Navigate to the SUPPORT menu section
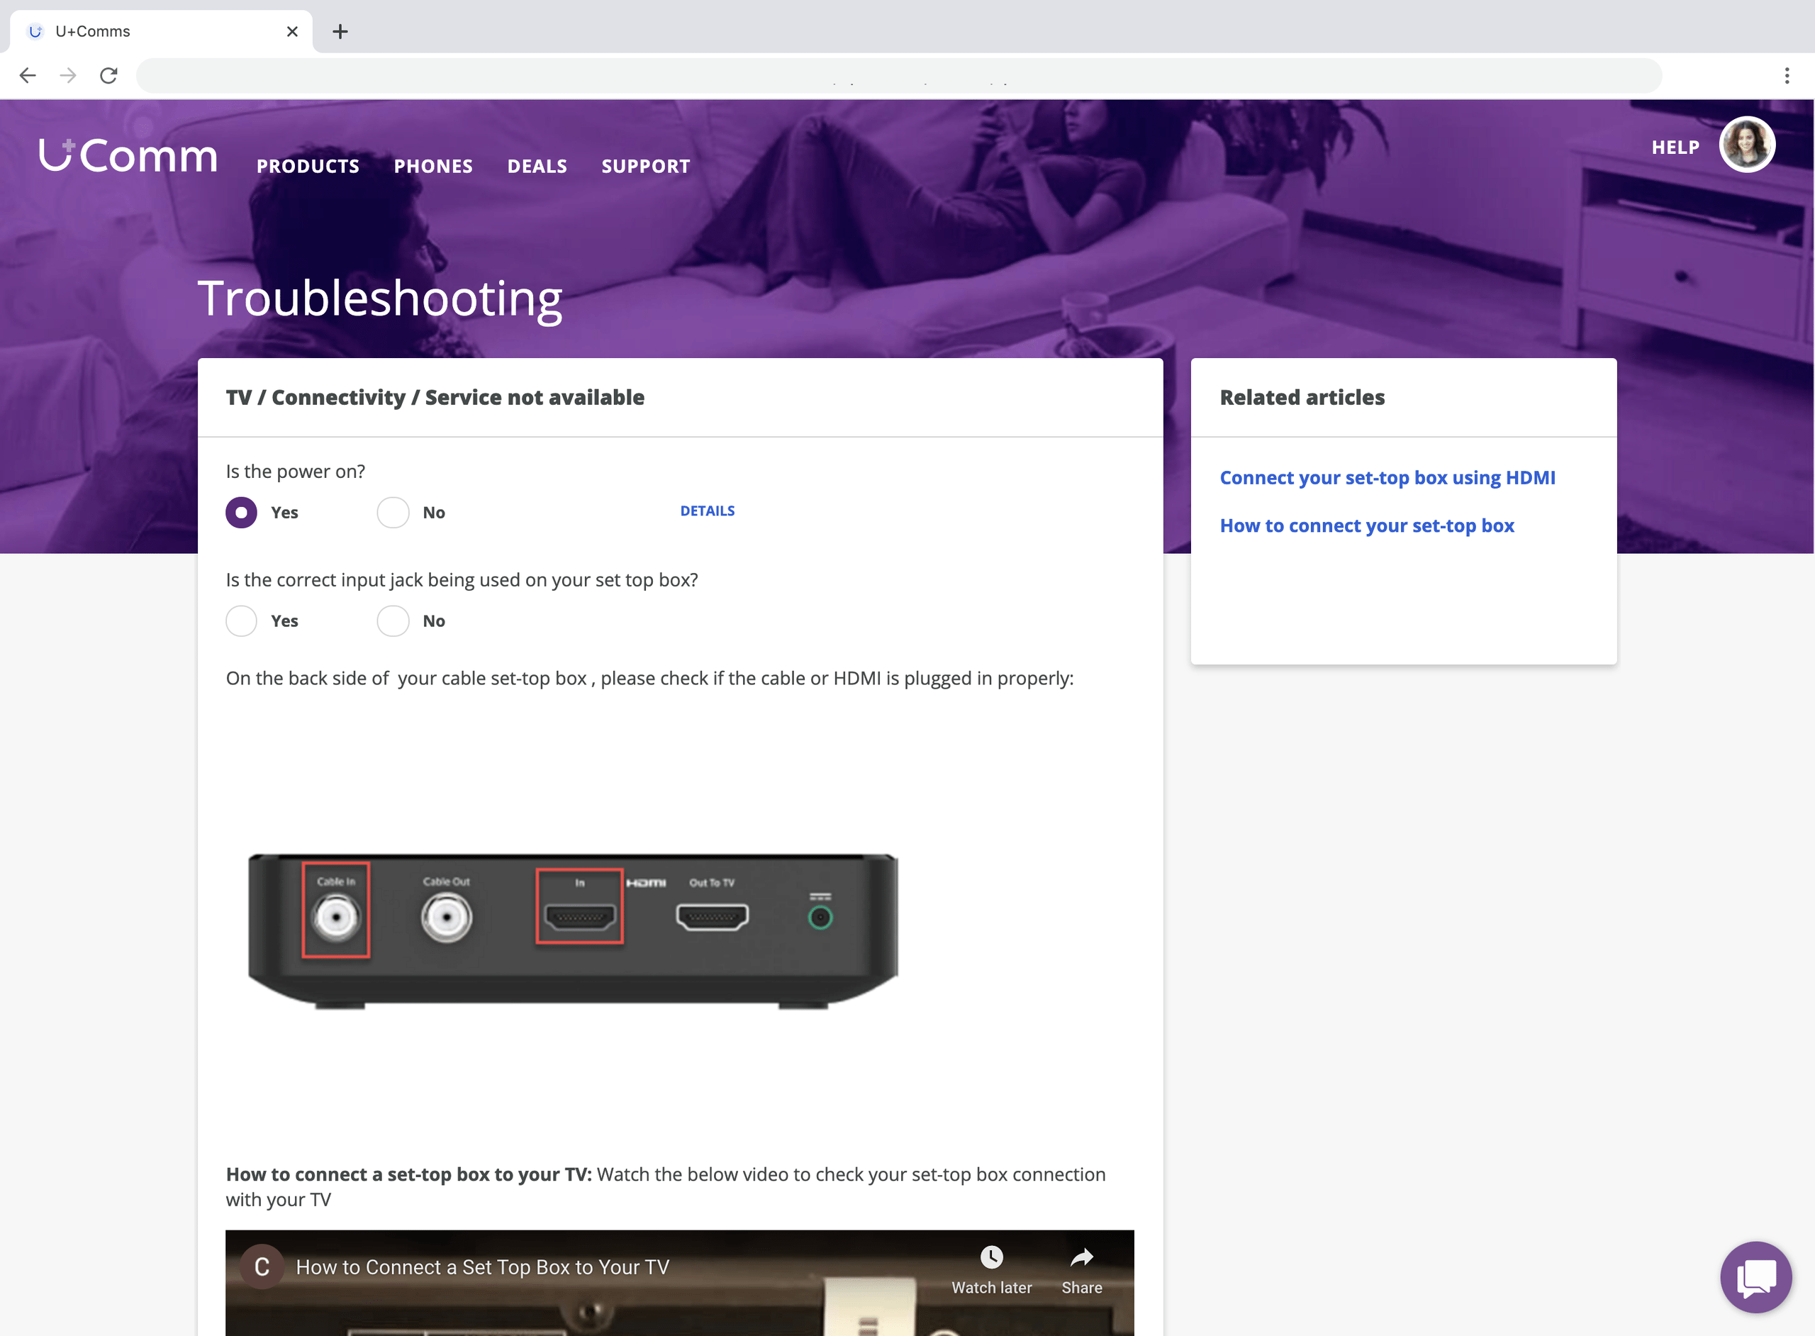Viewport: 1815px width, 1336px height. [644, 165]
